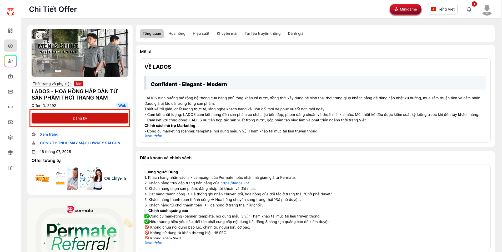
Task: Open the businessman photo similar offer thumbnail
Action: (x=67, y=178)
